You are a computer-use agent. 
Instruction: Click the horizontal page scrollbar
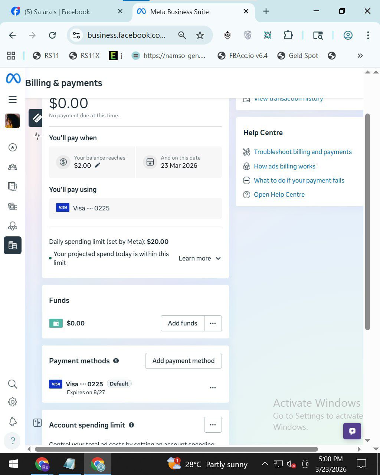(x=176, y=449)
